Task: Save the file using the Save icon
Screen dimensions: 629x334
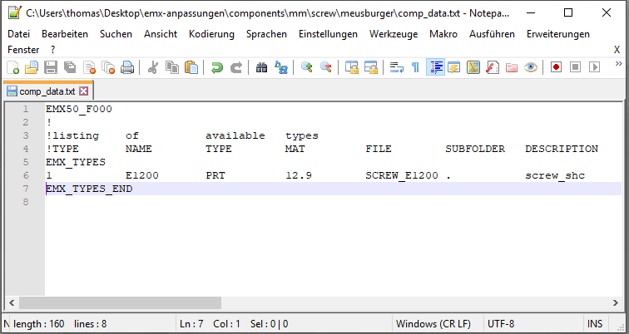Action: pyautogui.click(x=51, y=67)
